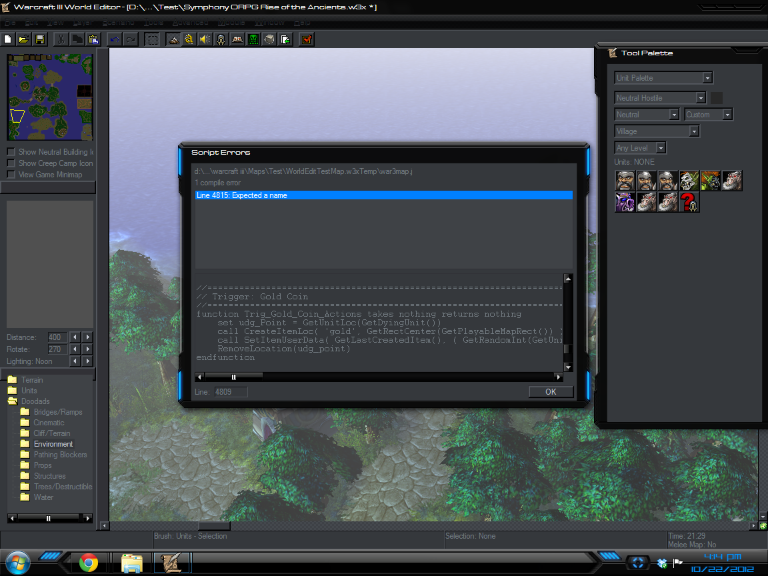Click the Distance decrease arrow

[75, 337]
